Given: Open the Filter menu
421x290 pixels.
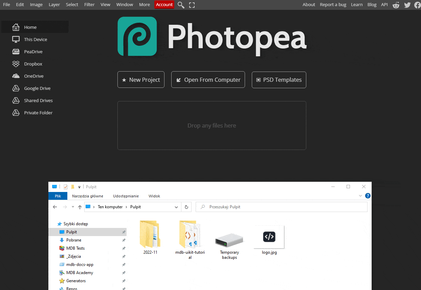Looking at the screenshot, I should tap(89, 5).
